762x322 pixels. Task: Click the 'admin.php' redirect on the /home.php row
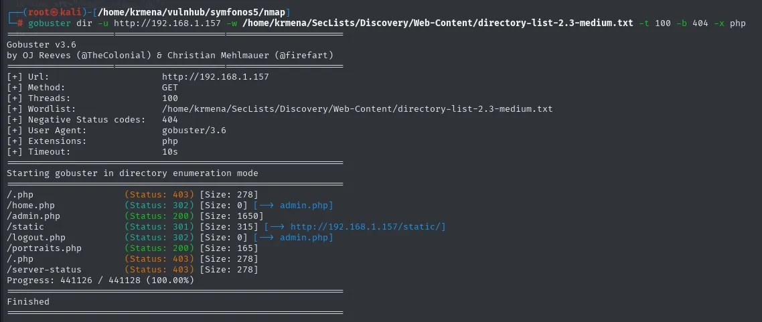tap(304, 206)
